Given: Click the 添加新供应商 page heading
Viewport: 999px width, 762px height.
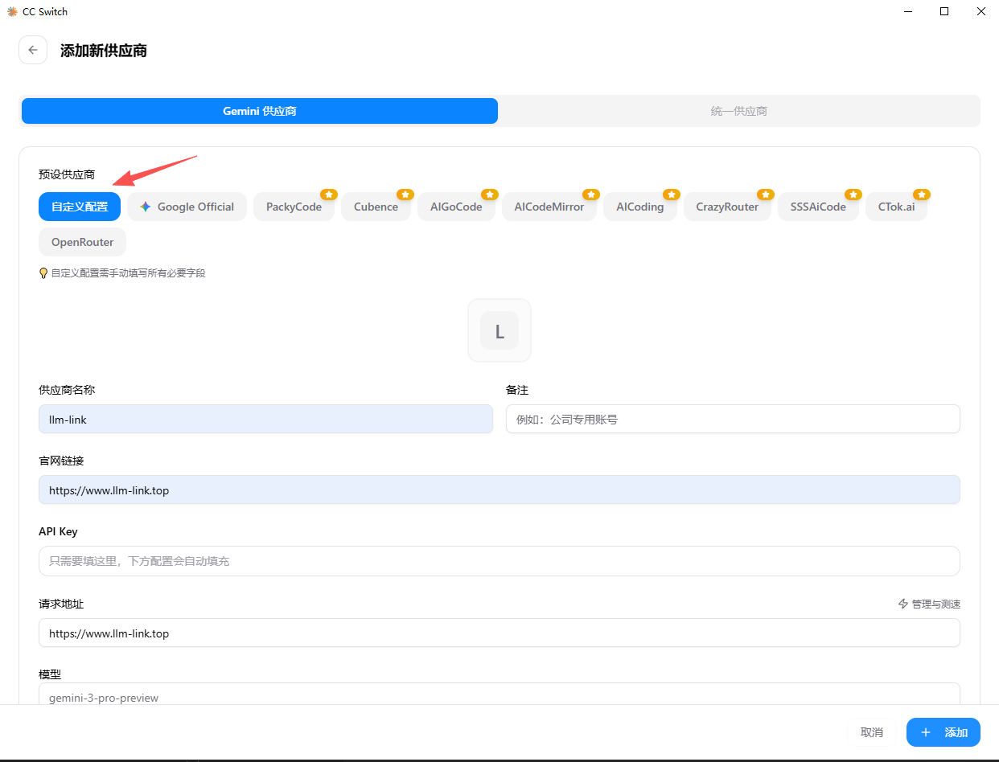Looking at the screenshot, I should (104, 51).
